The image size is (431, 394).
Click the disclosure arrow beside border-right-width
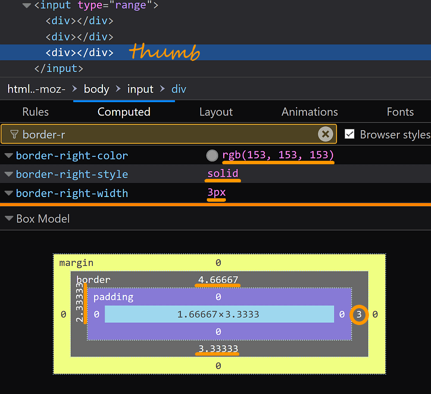pyautogui.click(x=9, y=193)
